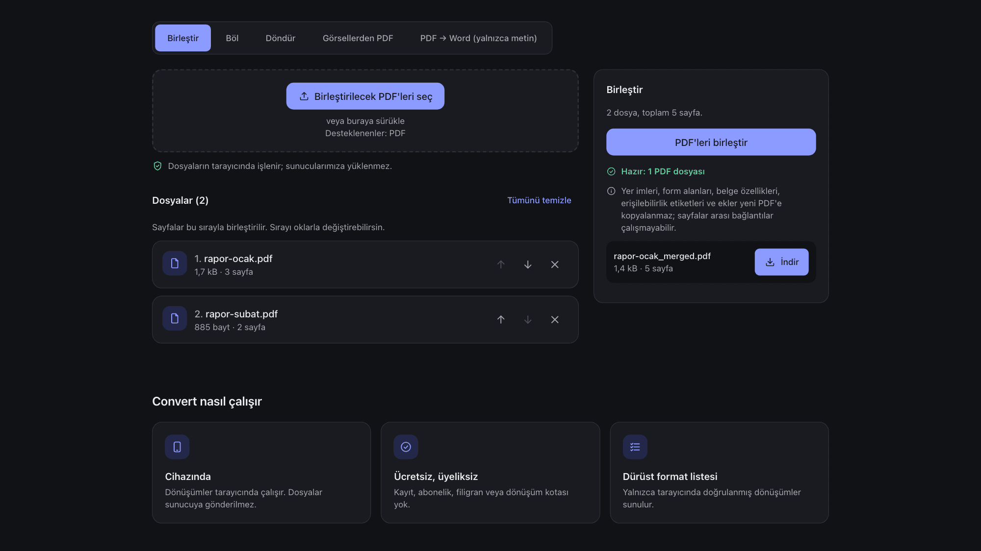The width and height of the screenshot is (981, 551).
Task: Click the shield privacy icon
Action: [157, 166]
